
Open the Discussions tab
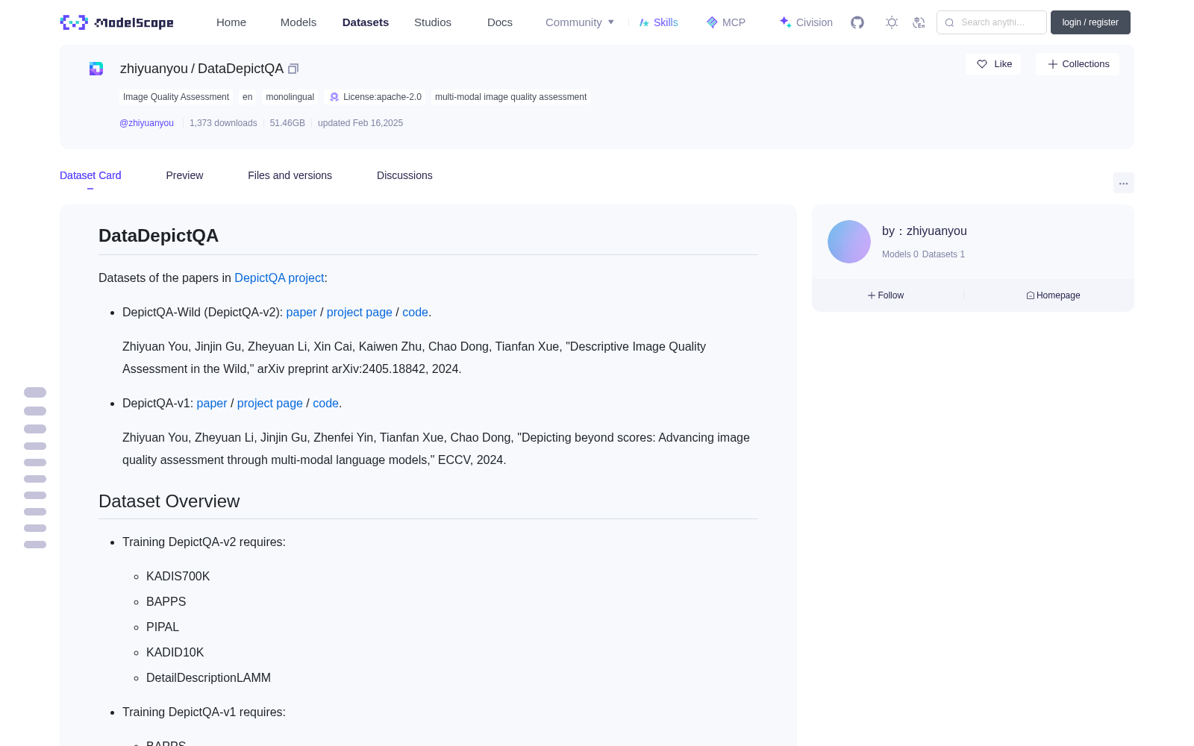point(404,175)
